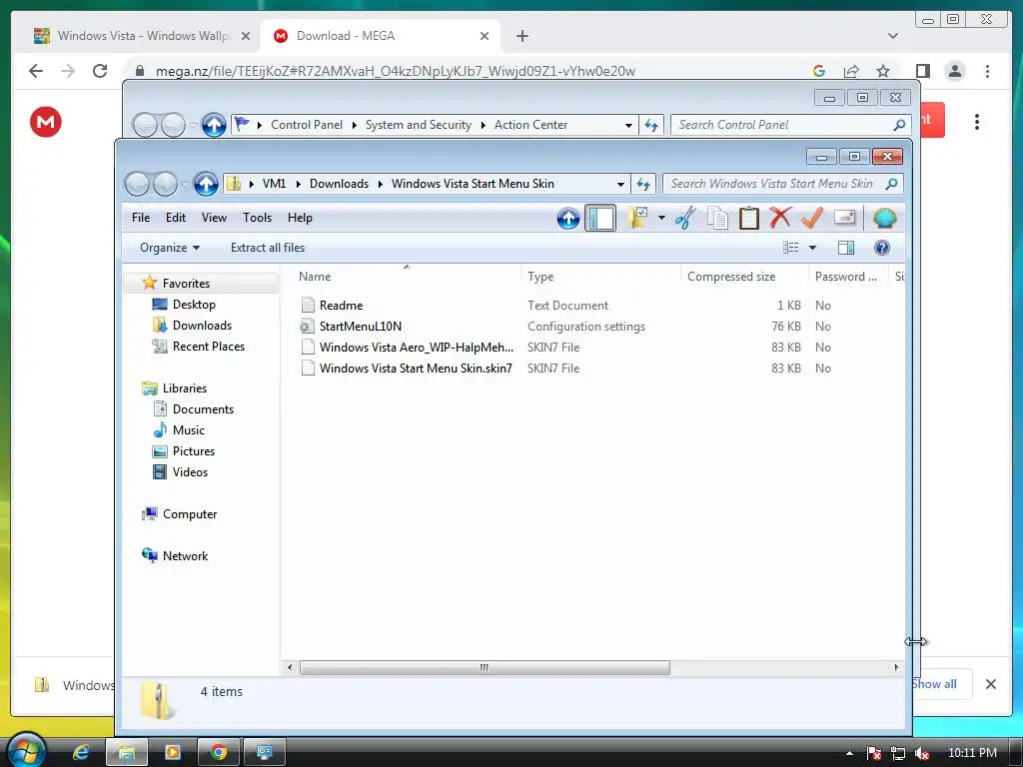
Task: Open the Organize dropdown
Action: (x=170, y=248)
